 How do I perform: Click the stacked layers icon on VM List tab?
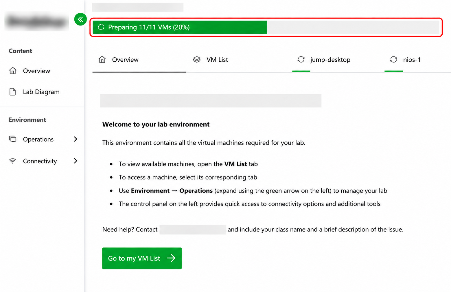pyautogui.click(x=197, y=60)
